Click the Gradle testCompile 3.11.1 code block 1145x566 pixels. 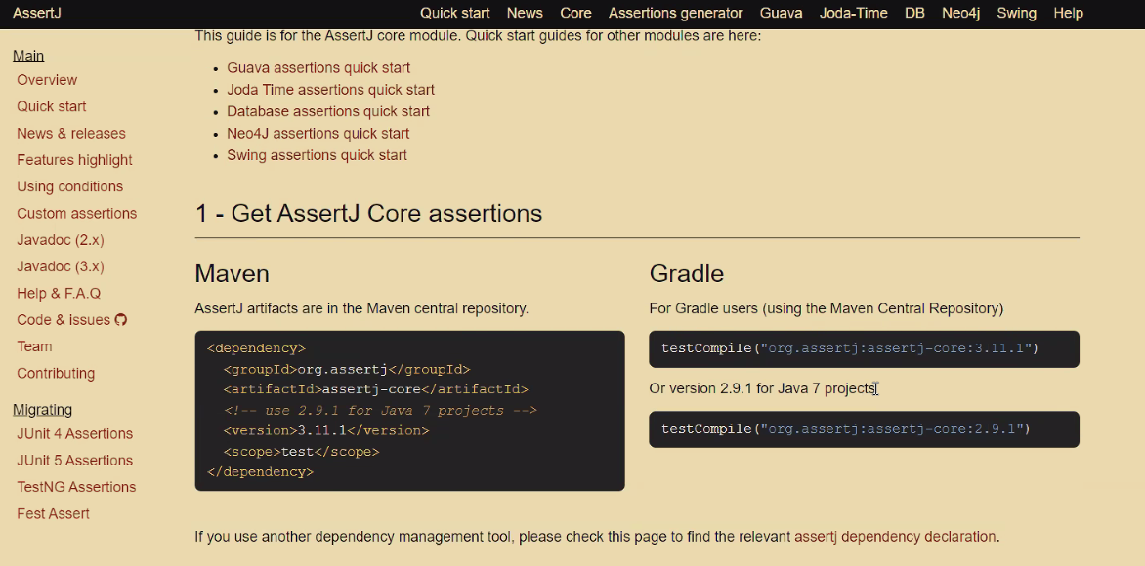(x=864, y=348)
